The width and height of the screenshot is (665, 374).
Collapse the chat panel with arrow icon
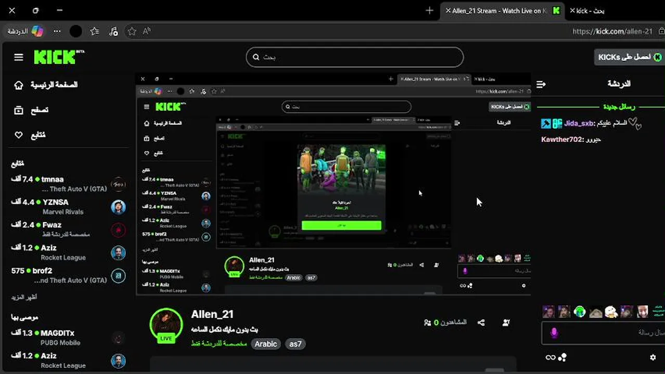pos(541,84)
